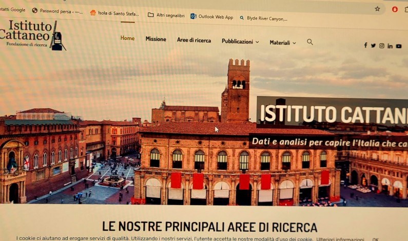Accept cookies with the OK button

[375, 239]
